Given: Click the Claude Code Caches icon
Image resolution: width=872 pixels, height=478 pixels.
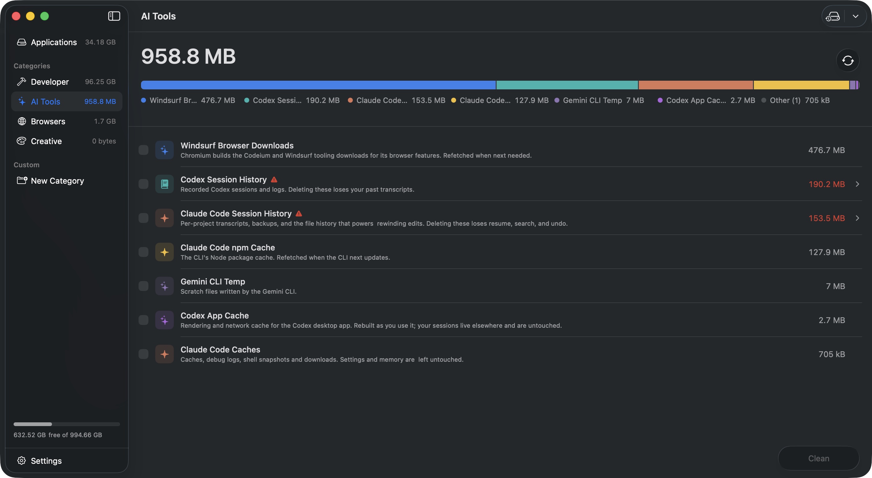Looking at the screenshot, I should 165,354.
